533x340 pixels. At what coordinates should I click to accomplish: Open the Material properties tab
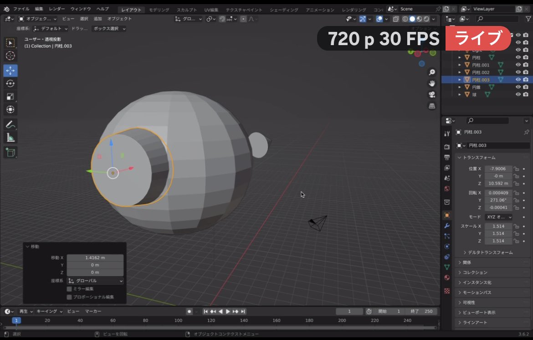[x=447, y=278]
